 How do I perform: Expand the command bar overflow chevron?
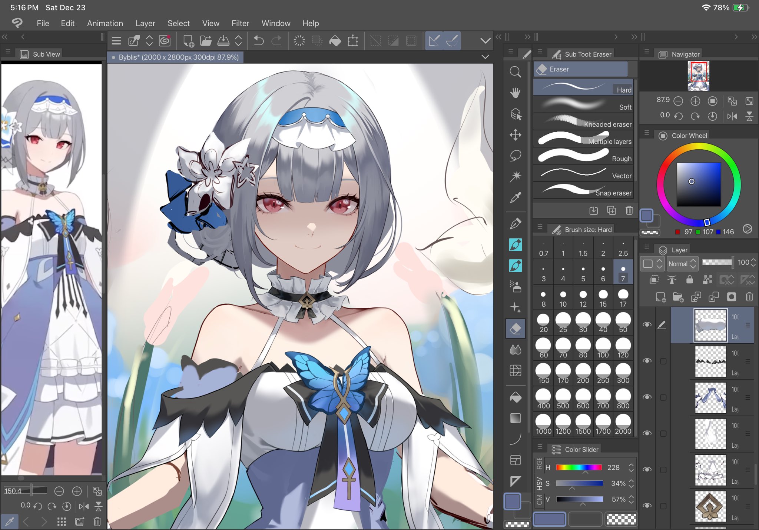(x=485, y=41)
